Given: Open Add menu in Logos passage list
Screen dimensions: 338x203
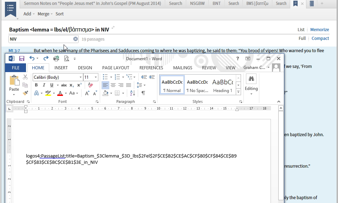Looking at the screenshot, I should click(x=29, y=14).
